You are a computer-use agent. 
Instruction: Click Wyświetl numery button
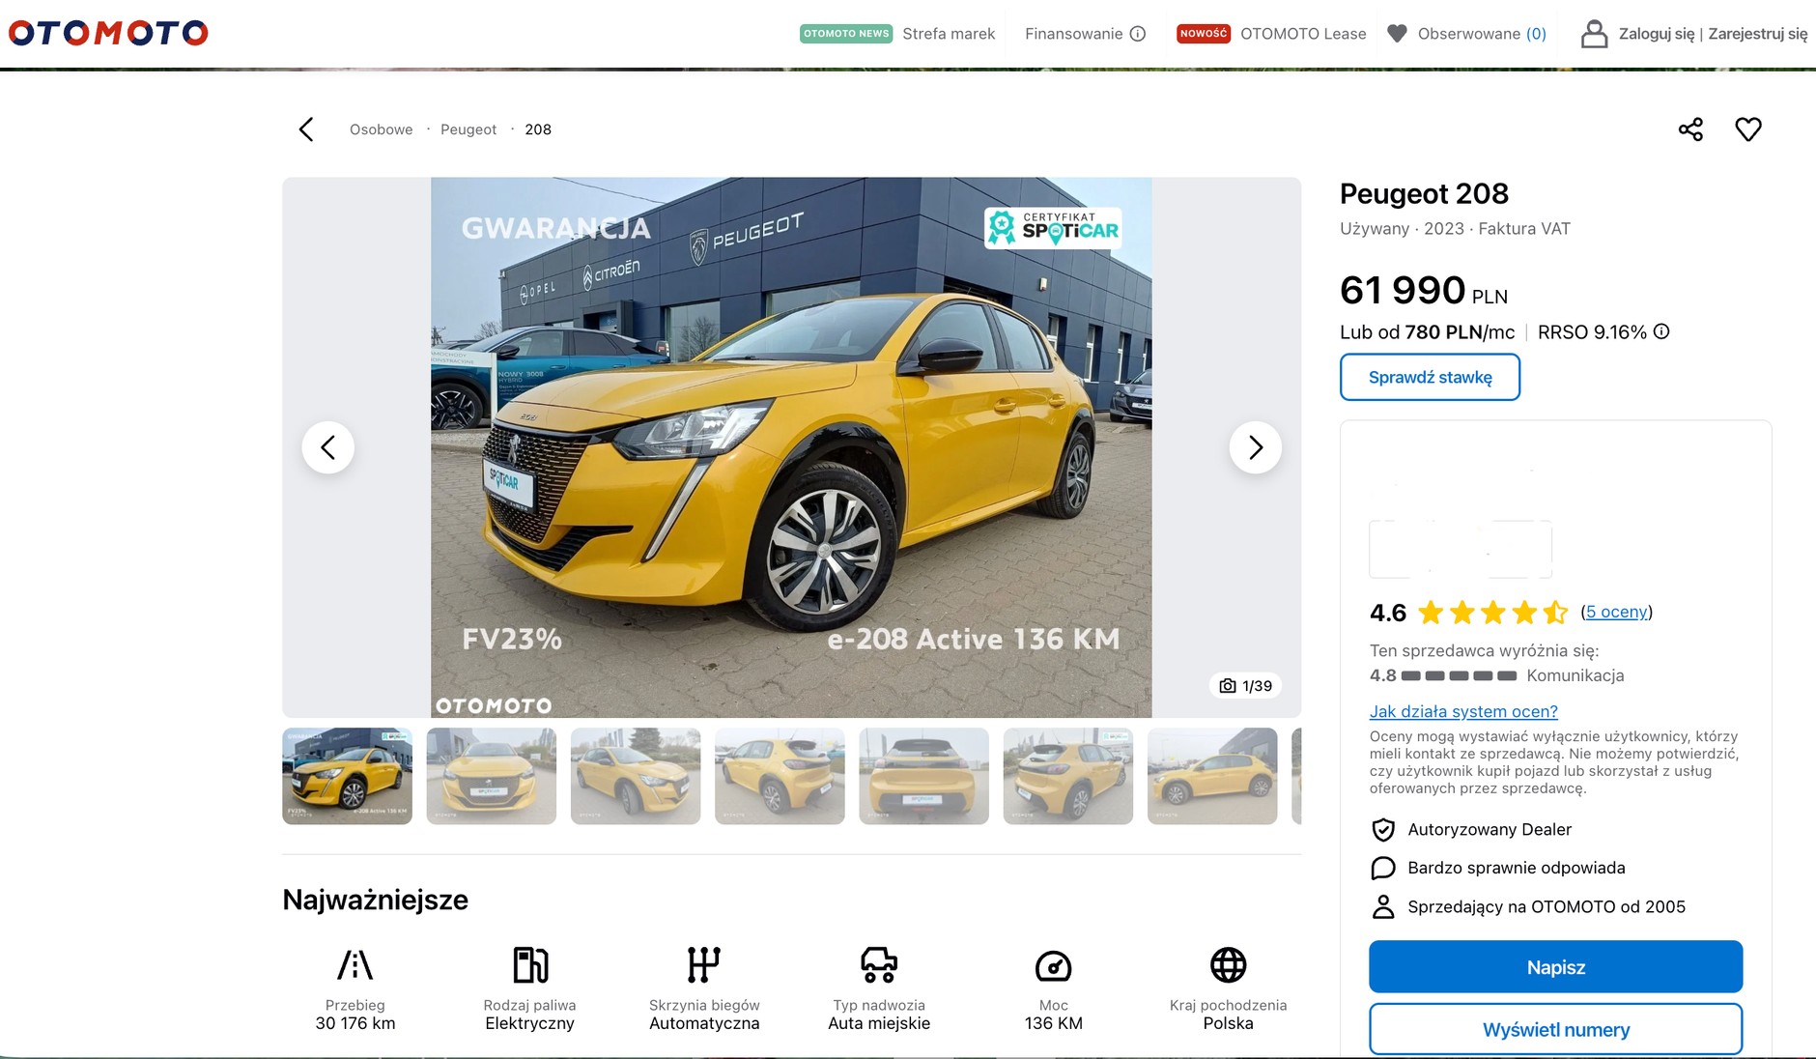(1555, 1030)
